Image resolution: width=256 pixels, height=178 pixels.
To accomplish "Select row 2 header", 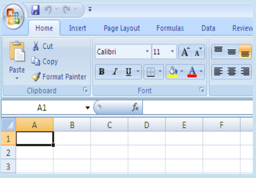I will pos(9,153).
